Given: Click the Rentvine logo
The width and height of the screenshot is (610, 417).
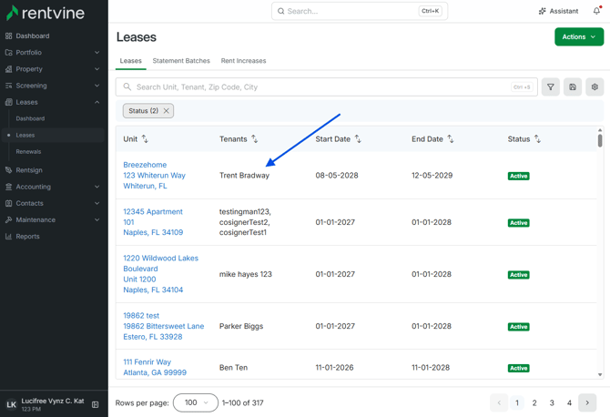Looking at the screenshot, I should [x=46, y=13].
